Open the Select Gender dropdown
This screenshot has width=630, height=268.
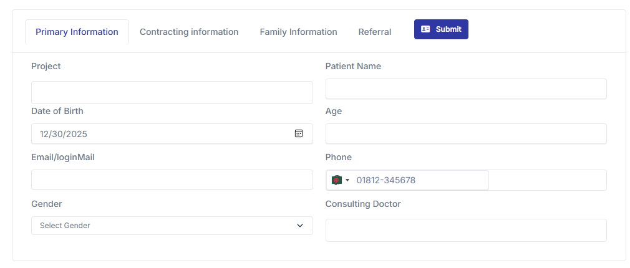(x=172, y=226)
